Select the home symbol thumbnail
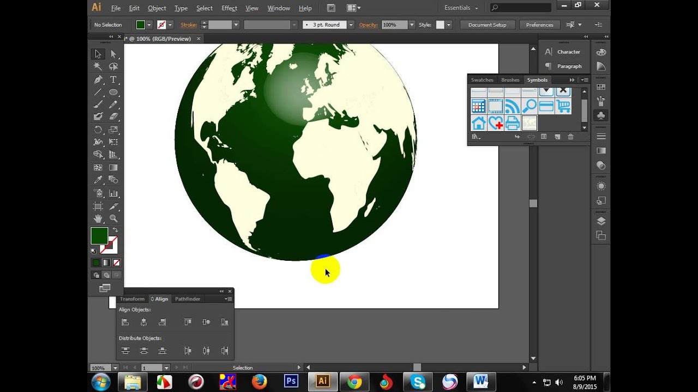698x392 pixels. tap(479, 123)
